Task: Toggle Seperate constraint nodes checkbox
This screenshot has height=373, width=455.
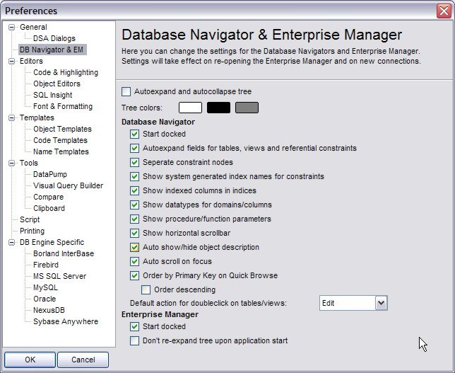Action: coord(134,162)
